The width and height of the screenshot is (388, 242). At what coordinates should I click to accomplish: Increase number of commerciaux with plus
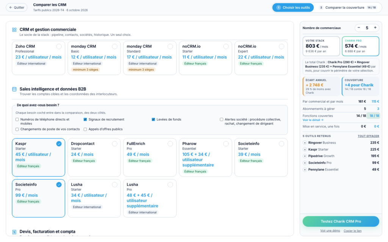[375, 28]
